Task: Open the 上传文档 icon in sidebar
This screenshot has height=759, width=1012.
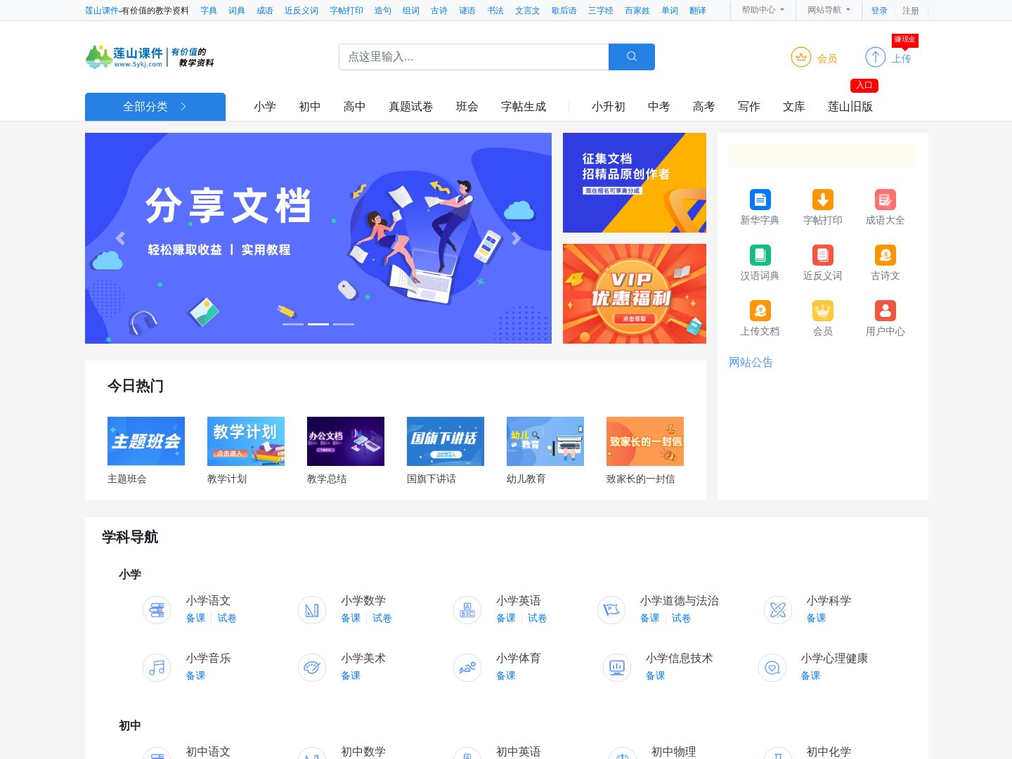Action: pos(760,311)
